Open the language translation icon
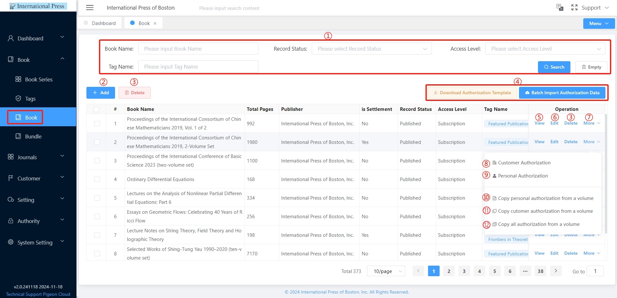 tap(560, 8)
